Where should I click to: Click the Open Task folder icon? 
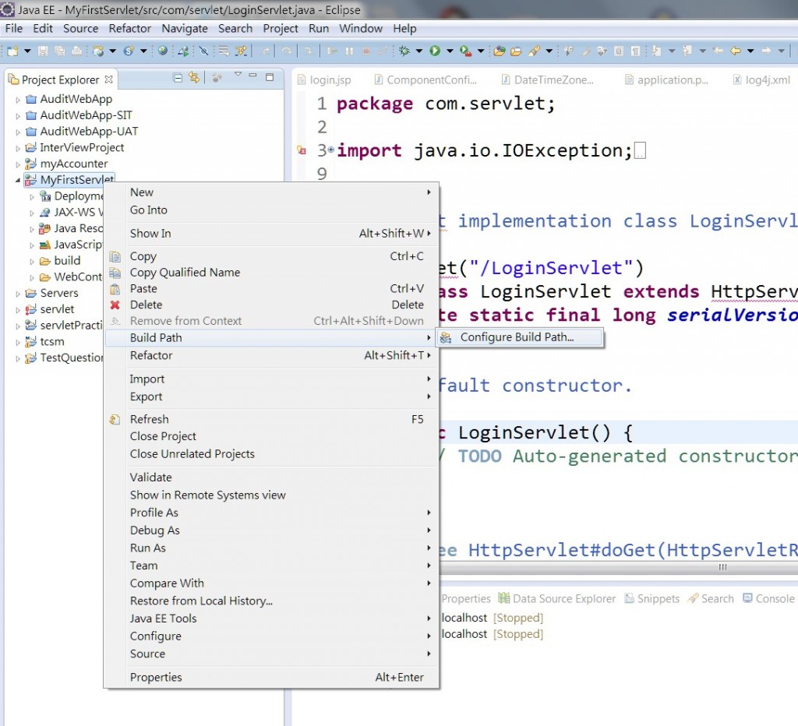516,51
